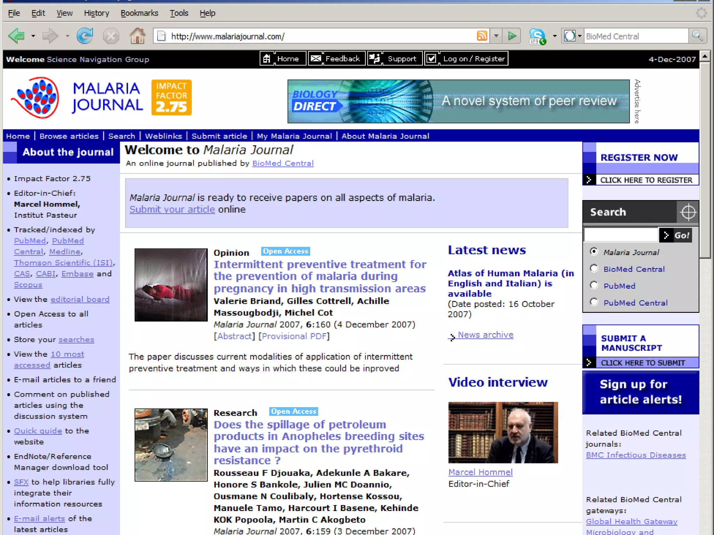Open the Forward button history dropdown

tap(67, 36)
